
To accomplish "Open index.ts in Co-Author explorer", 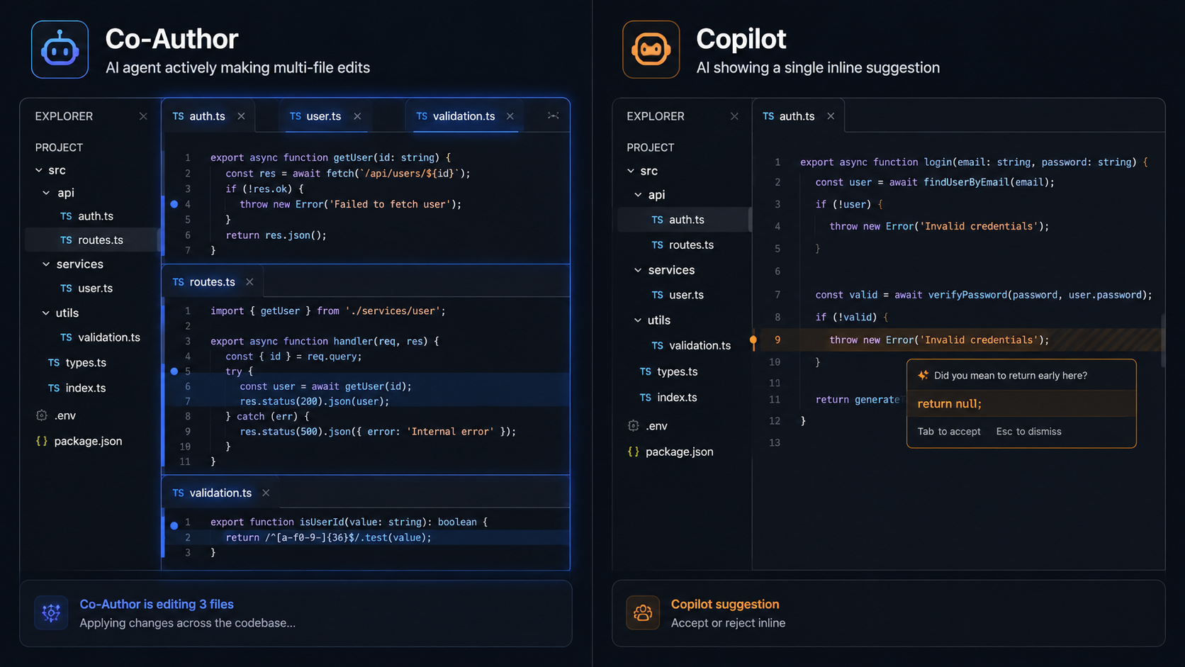I will 77,388.
